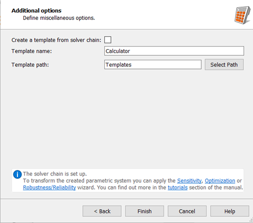253x223 pixels.
Task: Click the Template path label
Action: pos(30,65)
